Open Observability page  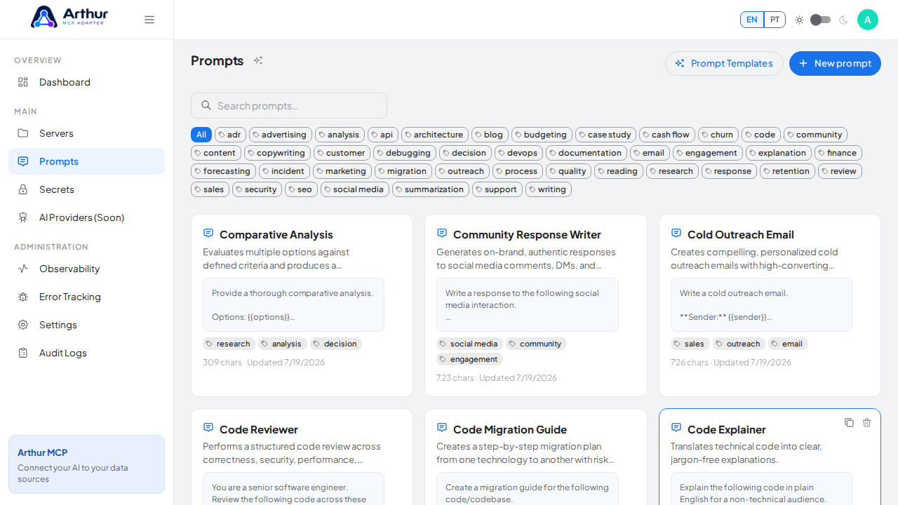coord(87,269)
